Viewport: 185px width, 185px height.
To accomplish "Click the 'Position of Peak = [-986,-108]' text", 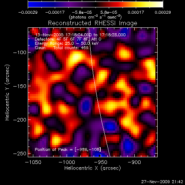I will coord(68,149).
